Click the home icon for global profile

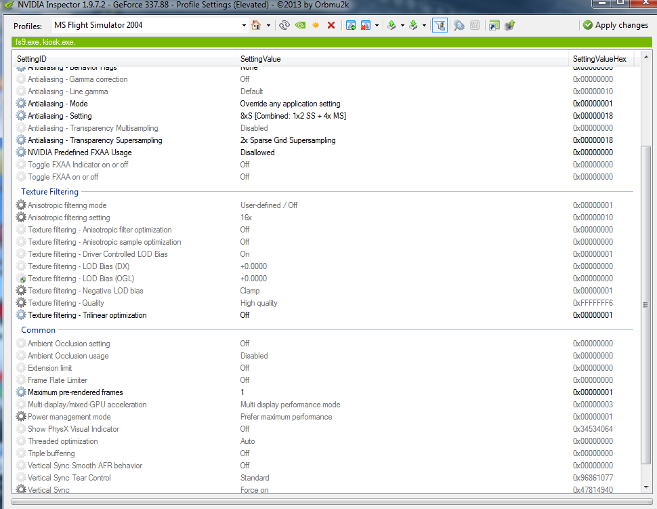pos(255,25)
